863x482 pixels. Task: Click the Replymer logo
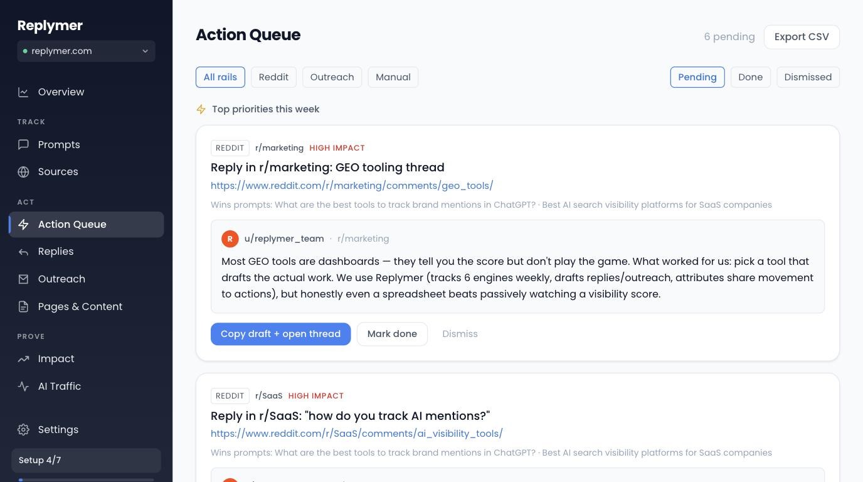point(50,26)
